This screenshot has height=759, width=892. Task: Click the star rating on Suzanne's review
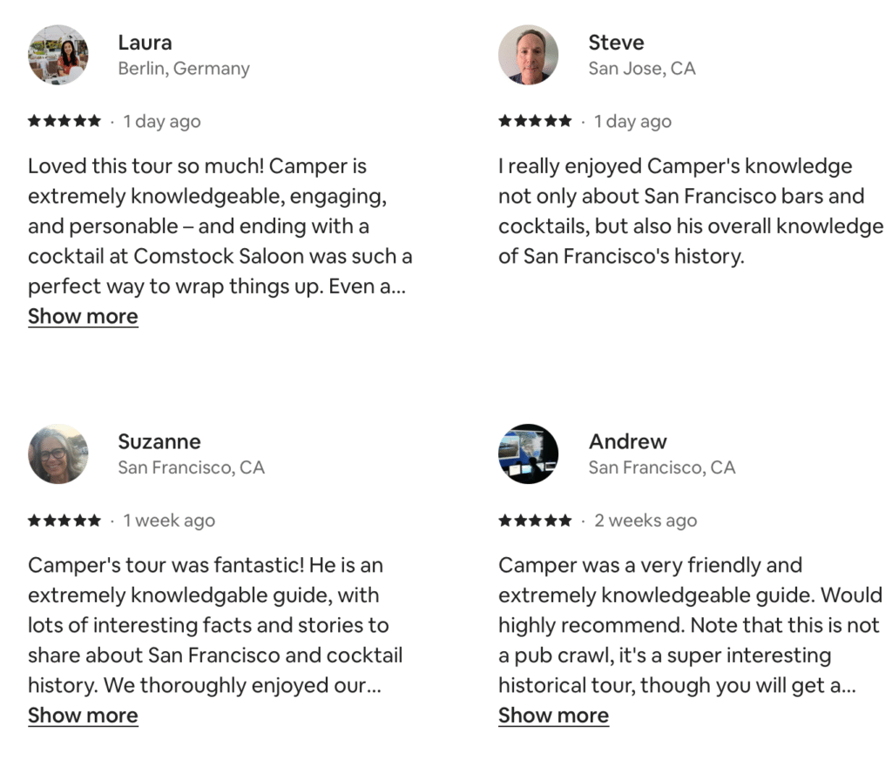pos(64,521)
